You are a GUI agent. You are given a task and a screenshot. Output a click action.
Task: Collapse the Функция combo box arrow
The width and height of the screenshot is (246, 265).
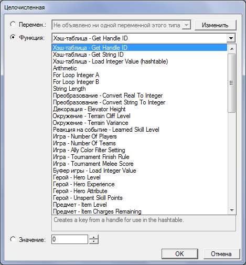tap(231, 38)
